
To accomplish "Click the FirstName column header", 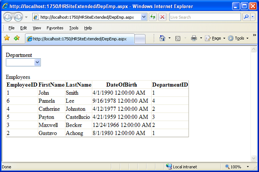I will [51, 85].
